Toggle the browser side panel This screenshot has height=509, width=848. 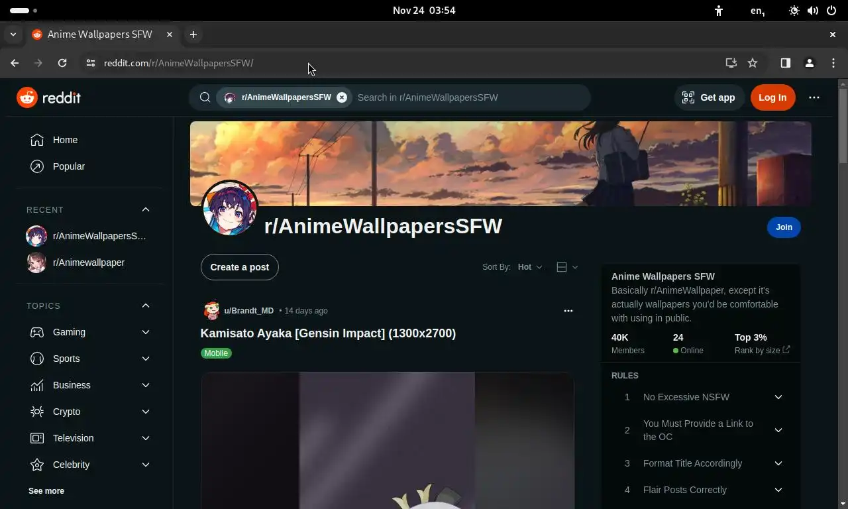click(786, 63)
